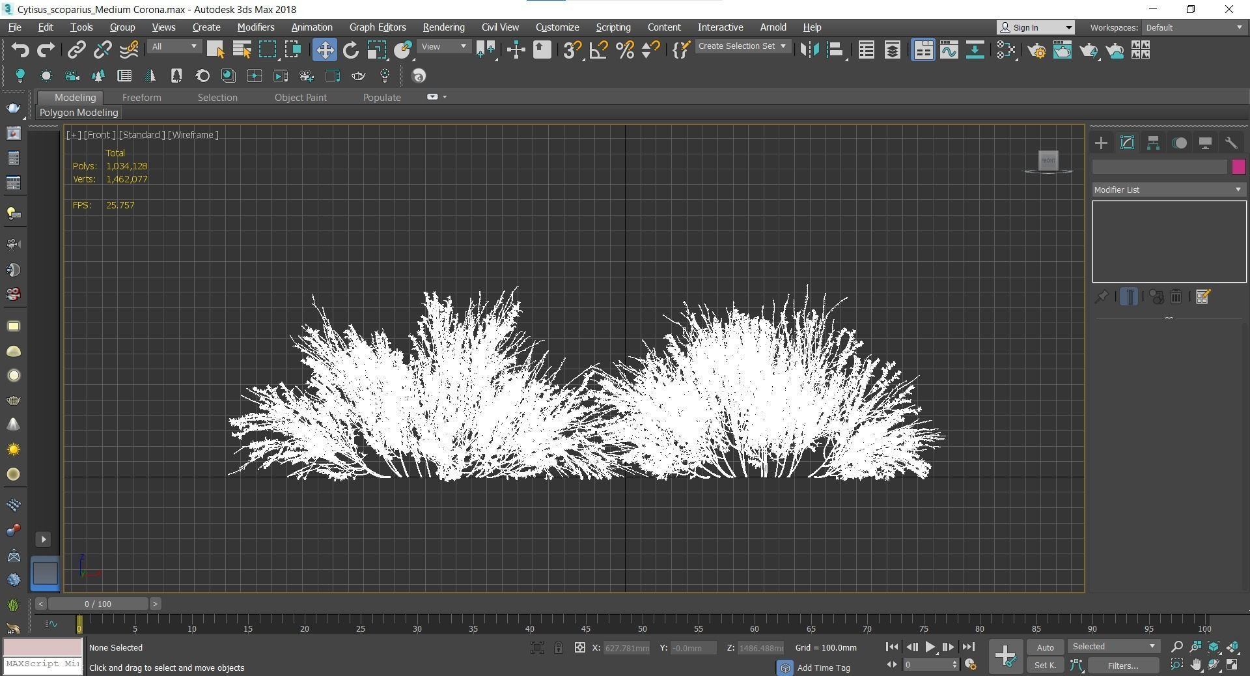Select the Select and Link tool

77,50
